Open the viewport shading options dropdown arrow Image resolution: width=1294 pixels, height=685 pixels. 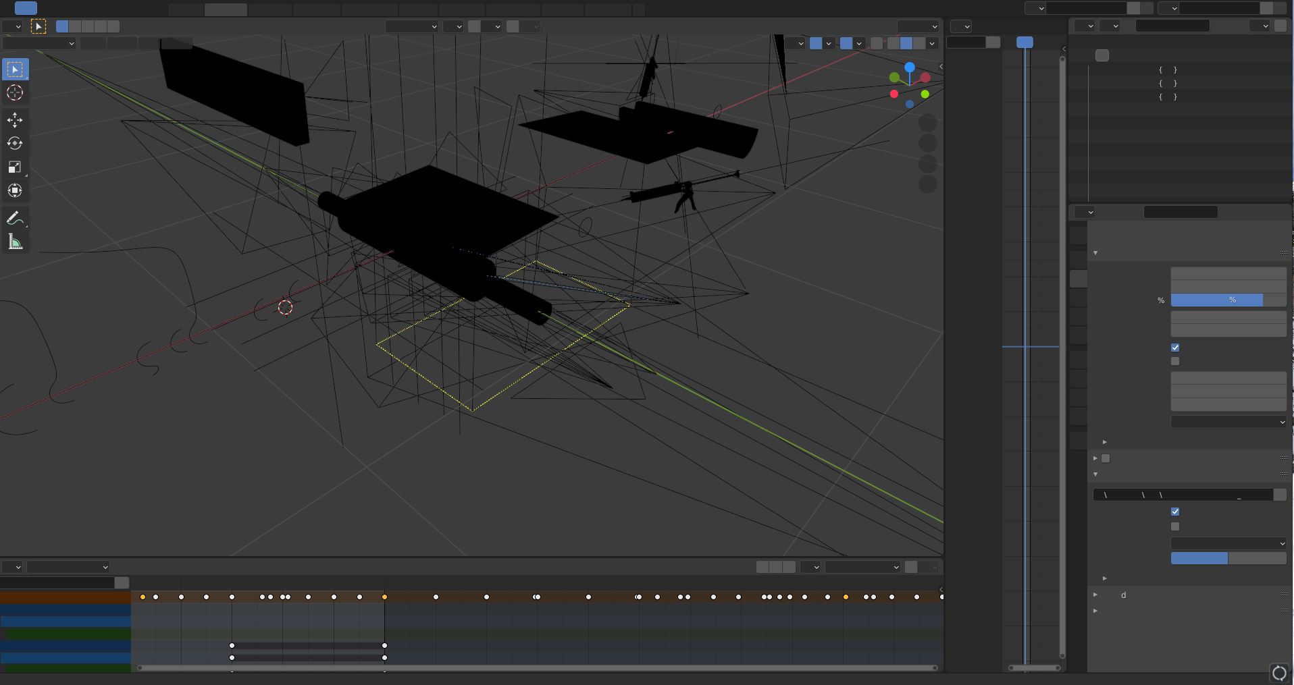(933, 43)
